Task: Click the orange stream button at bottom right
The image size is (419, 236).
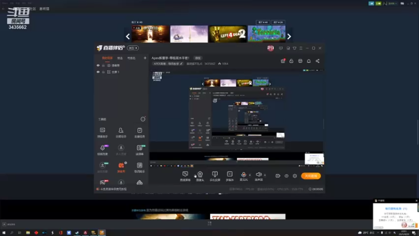Action: [x=311, y=176]
